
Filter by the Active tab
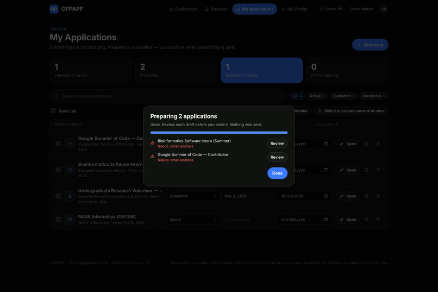click(x=317, y=96)
